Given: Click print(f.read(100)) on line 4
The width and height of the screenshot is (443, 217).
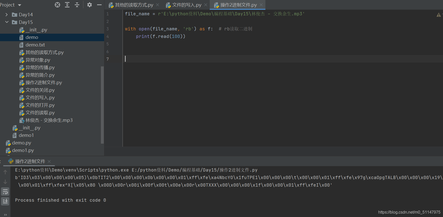Looking at the screenshot, I should 161,36.
